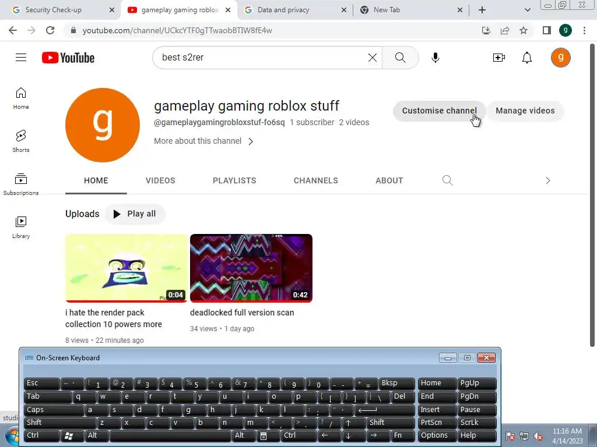597x447 pixels.
Task: View site information via the padlock icon
Action: (73, 30)
